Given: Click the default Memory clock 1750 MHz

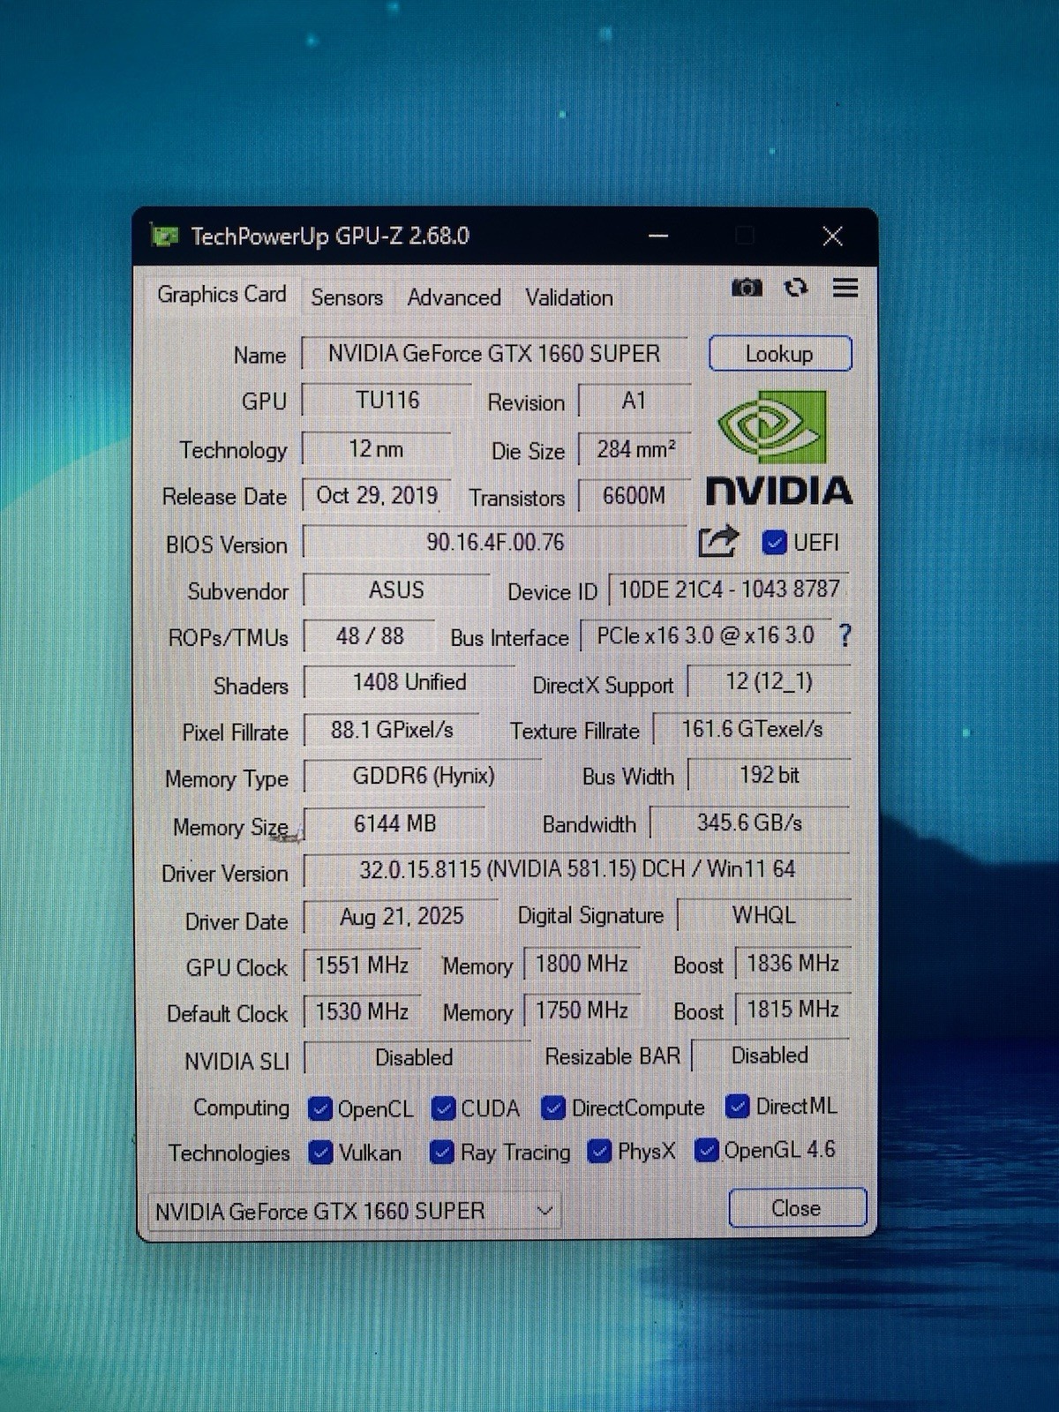Looking at the screenshot, I should click(x=582, y=1010).
